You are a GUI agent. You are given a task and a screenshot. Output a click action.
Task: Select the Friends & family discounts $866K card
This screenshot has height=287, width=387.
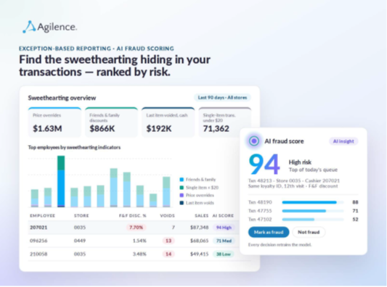pyautogui.click(x=111, y=122)
